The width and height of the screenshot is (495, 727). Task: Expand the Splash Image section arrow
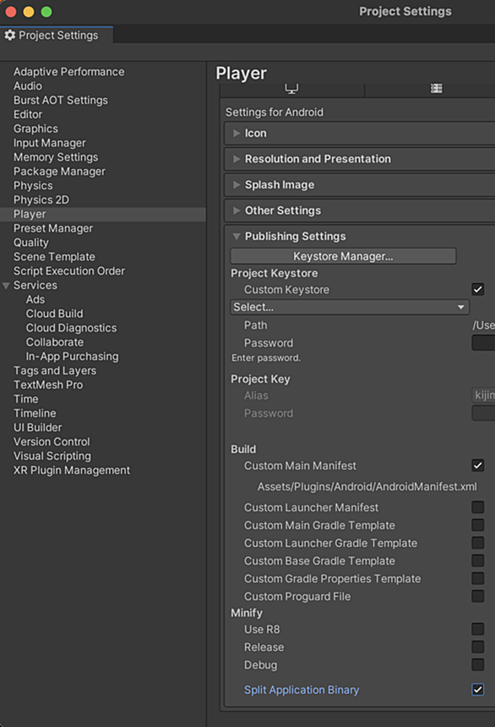(237, 184)
